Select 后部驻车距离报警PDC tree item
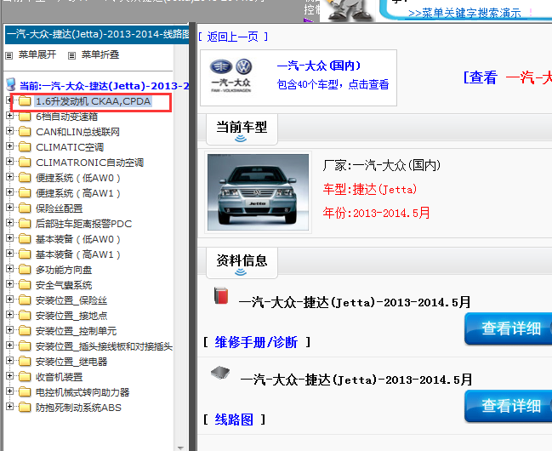The width and height of the screenshot is (552, 451). [x=84, y=224]
